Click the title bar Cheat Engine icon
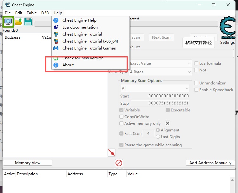Viewport: 238px width, 193px height. tap(7, 5)
